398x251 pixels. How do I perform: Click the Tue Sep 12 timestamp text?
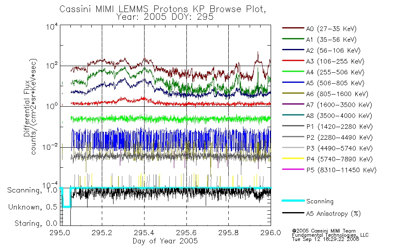point(326,239)
